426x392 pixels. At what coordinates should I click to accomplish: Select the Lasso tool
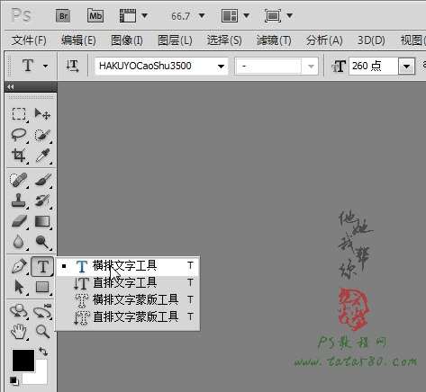point(19,135)
